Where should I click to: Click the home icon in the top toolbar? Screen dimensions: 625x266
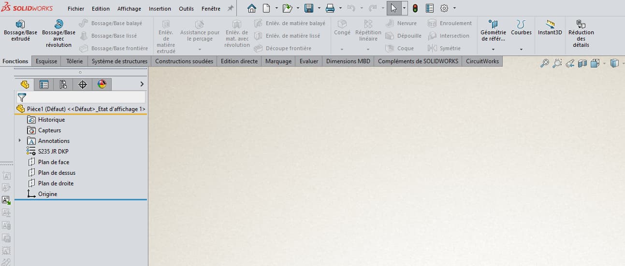tap(252, 8)
